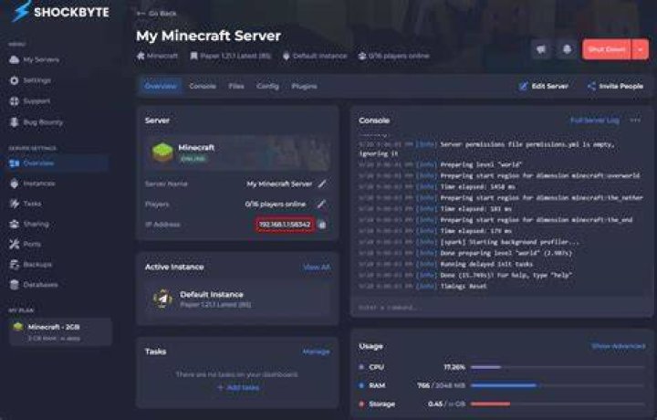Click Edit Server
This screenshot has width=657, height=420.
point(544,87)
